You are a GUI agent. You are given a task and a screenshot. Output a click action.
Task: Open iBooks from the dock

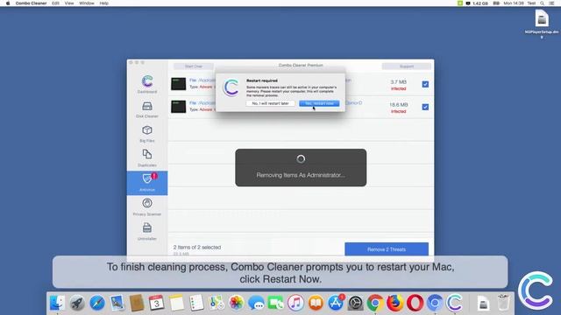[316, 303]
